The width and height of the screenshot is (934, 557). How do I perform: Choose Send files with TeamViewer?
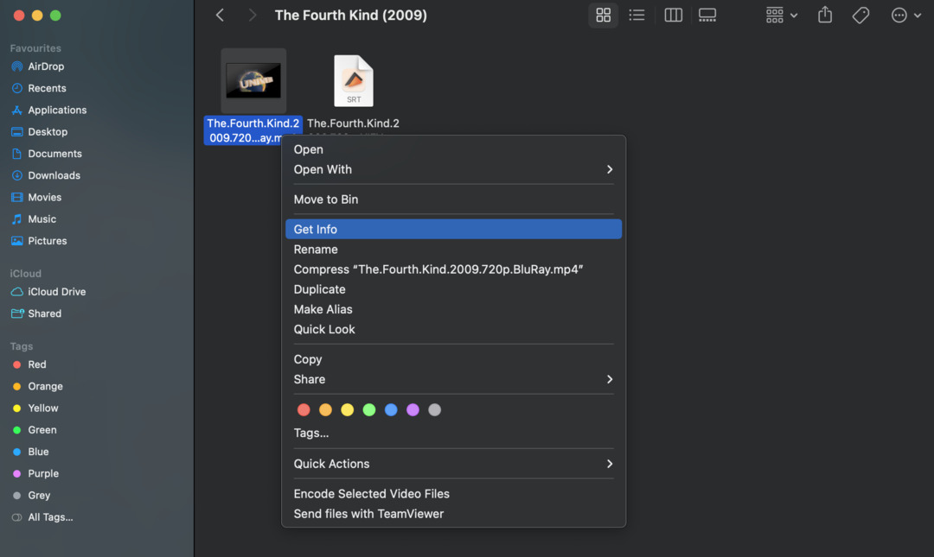(453, 514)
